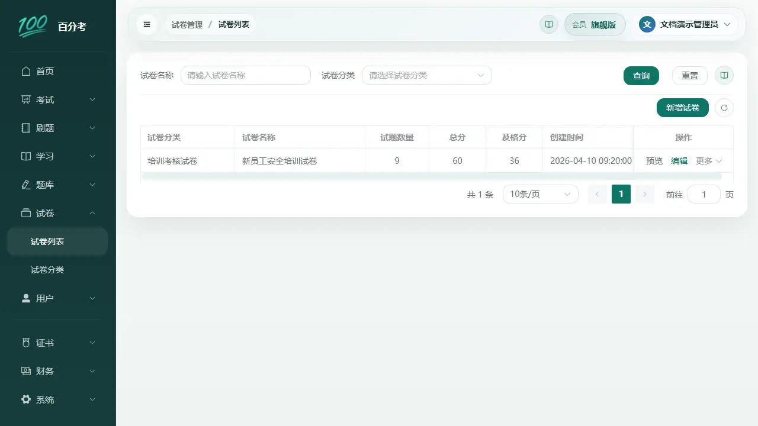Focus the 试卷名称 input field
Image resolution: width=758 pixels, height=426 pixels.
point(246,75)
